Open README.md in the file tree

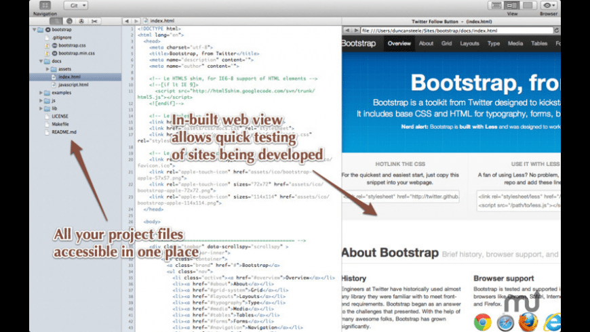click(x=64, y=131)
